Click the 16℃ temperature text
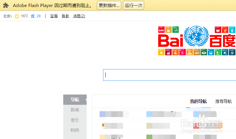The width and height of the screenshot is (236, 139). 25,16
